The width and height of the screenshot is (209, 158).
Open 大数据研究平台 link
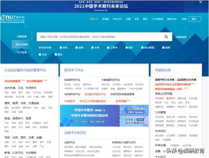pos(111,80)
